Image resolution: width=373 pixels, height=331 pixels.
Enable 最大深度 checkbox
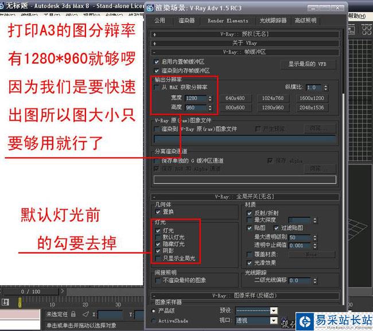[x=249, y=220]
